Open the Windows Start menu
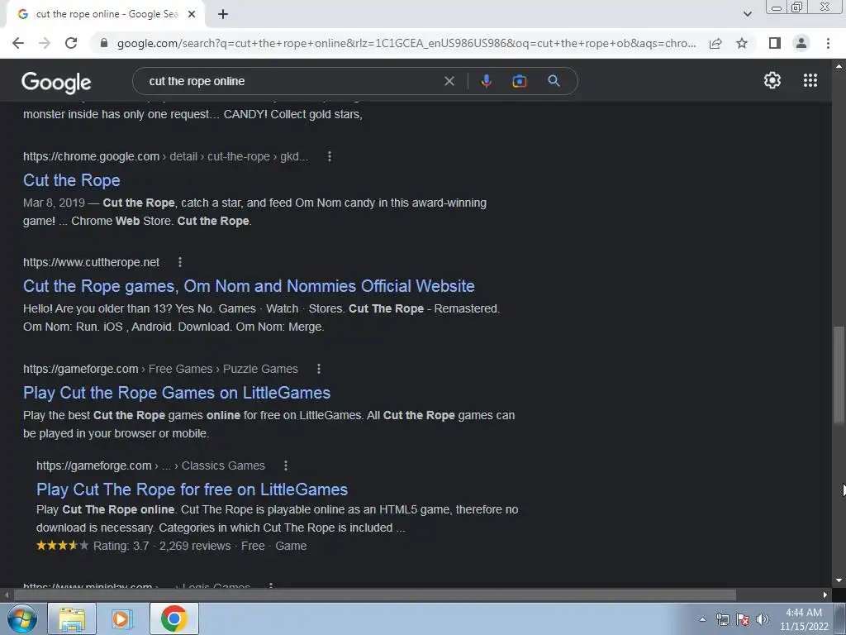846x635 pixels. pyautogui.click(x=22, y=618)
